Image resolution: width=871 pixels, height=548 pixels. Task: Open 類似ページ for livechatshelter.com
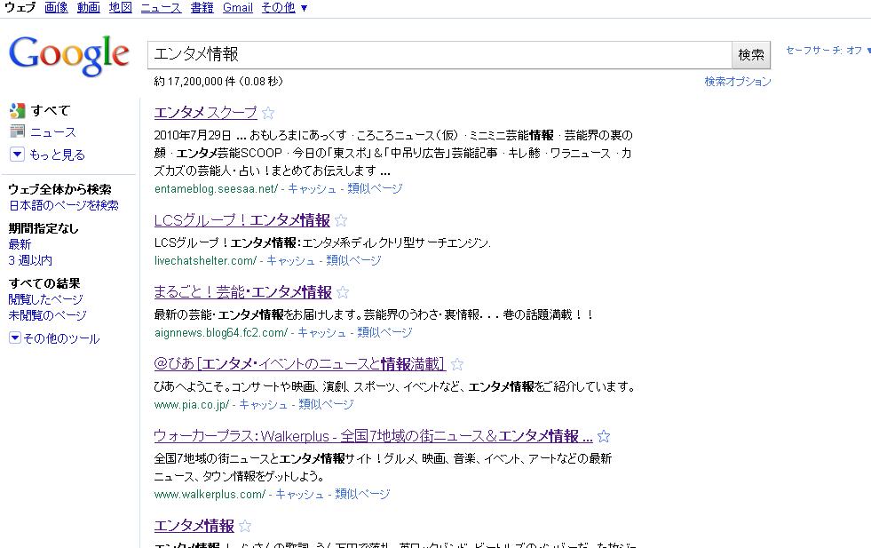click(x=354, y=260)
